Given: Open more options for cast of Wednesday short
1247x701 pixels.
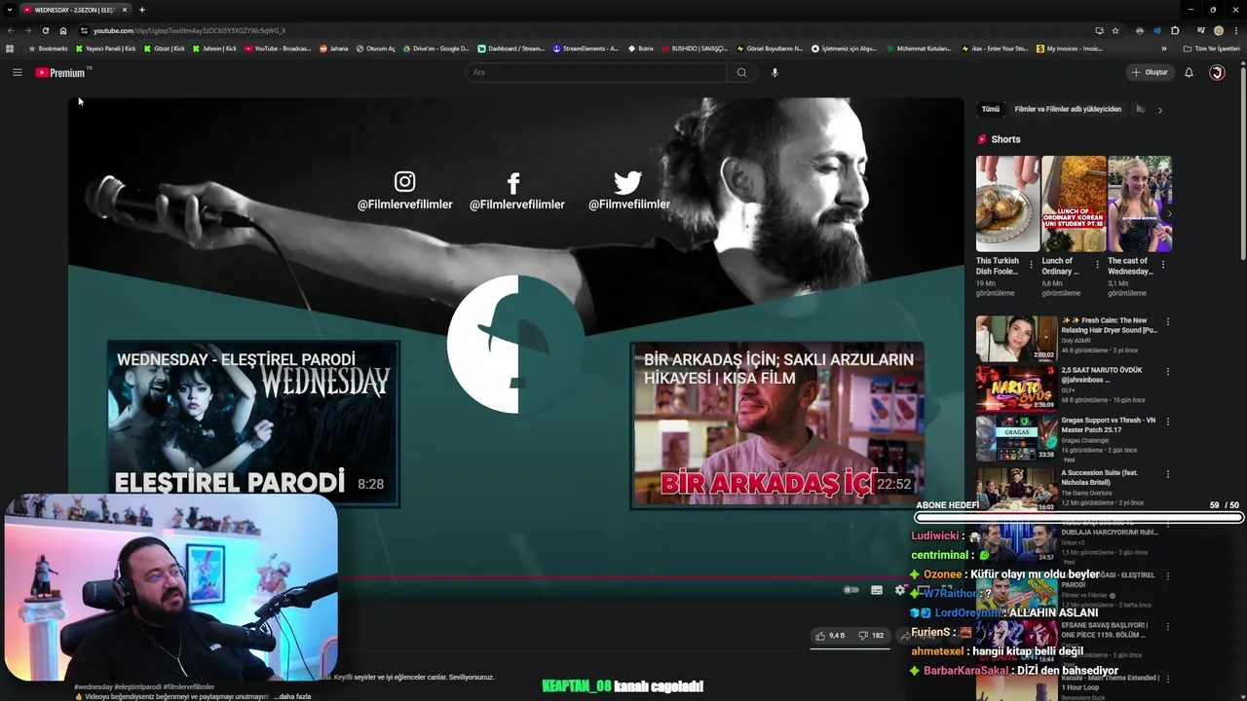Looking at the screenshot, I should pyautogui.click(x=1162, y=264).
